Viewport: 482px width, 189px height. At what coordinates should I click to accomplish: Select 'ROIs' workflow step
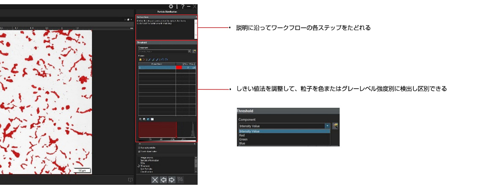tap(142, 163)
